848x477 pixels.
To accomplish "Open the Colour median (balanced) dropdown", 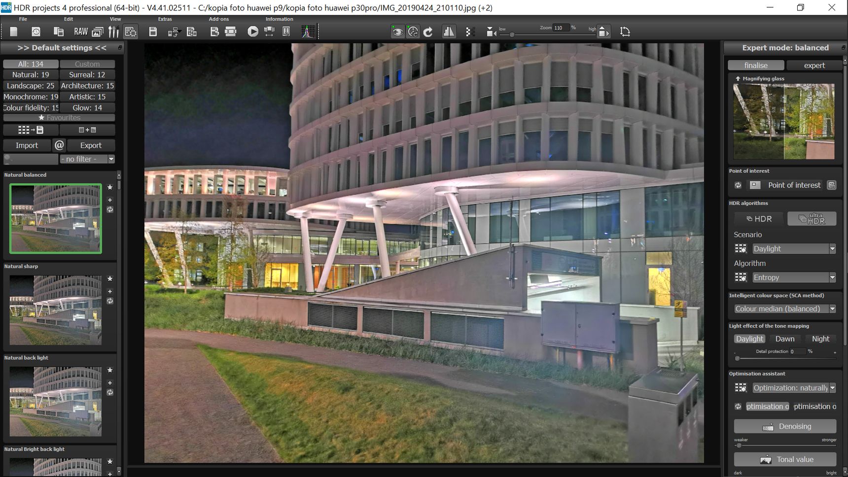I will (x=785, y=309).
